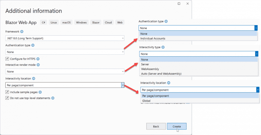Image resolution: width=261 pixels, height=135 pixels.
Task: Collapse the expanded Authentication type dropdown on the right
Action: pos(256,28)
